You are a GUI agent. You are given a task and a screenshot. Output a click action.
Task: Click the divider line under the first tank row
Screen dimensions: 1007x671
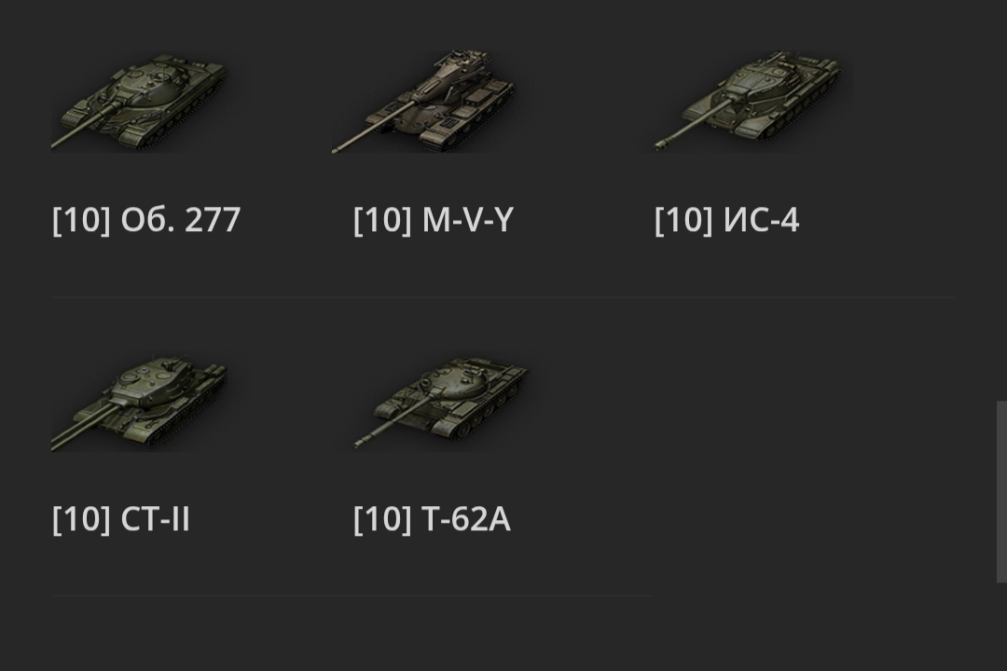[x=504, y=297]
